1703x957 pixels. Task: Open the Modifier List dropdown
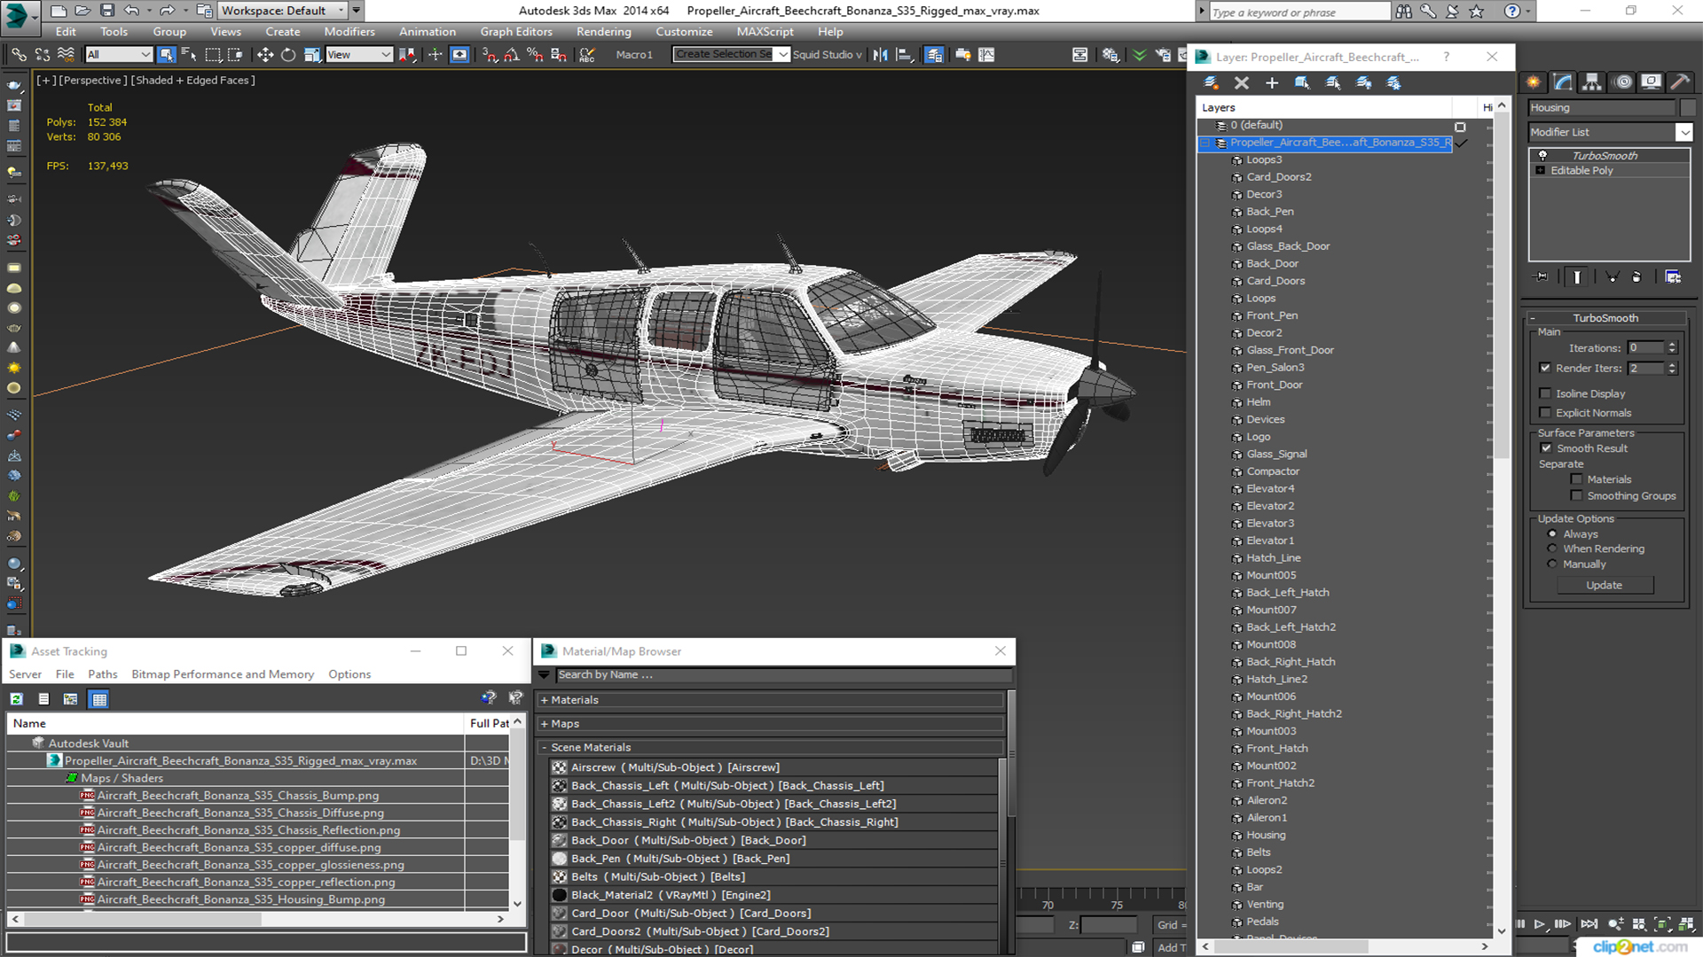coord(1683,132)
